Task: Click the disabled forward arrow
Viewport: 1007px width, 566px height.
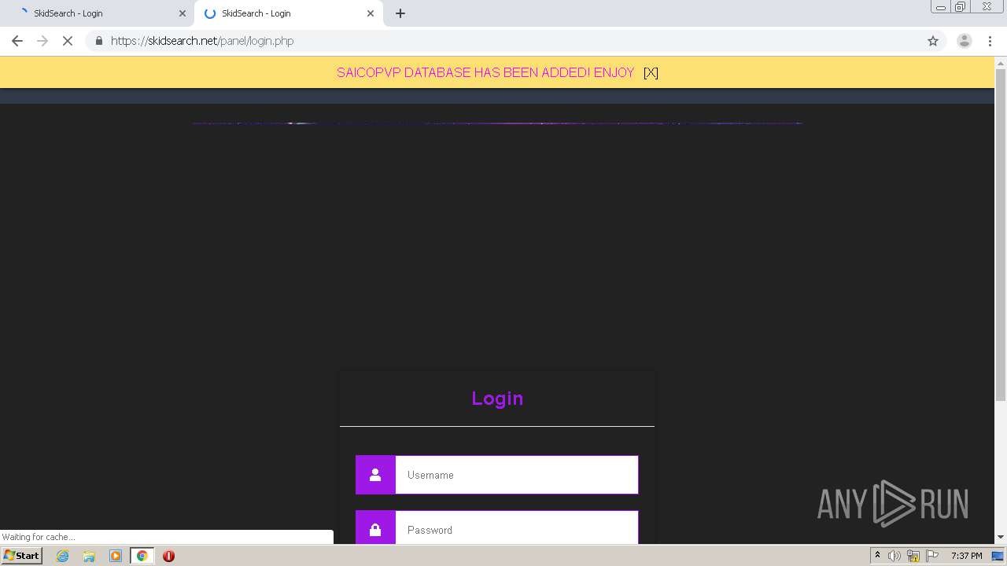Action: [42, 41]
